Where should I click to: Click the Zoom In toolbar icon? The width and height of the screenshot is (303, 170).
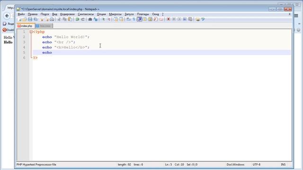point(103,19)
